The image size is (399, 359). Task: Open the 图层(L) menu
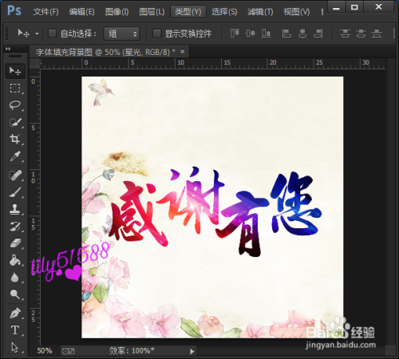click(152, 12)
